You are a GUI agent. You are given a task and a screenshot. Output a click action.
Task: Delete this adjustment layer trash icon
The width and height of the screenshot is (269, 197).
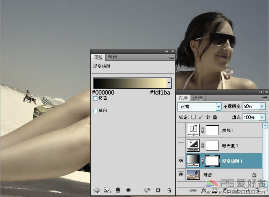coord(169,190)
